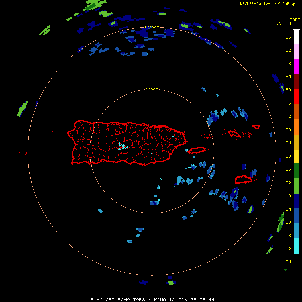Click the light pink 62 kft legend swatch
The width and height of the screenshot is (302, 302).
pyautogui.click(x=296, y=52)
